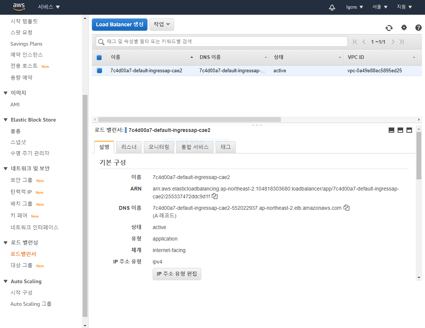The height and width of the screenshot is (328, 425).
Task: Maximize the details pane layout icon
Action: [x=409, y=130]
